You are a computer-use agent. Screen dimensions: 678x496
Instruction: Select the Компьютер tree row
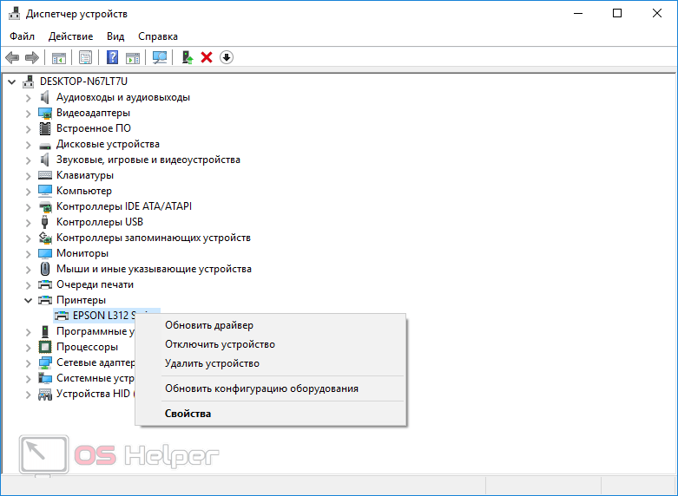point(84,191)
